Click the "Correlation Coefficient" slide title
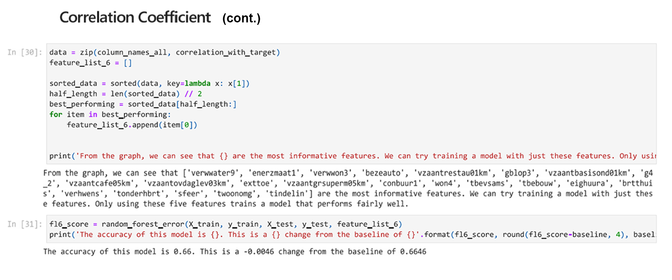 click(135, 17)
